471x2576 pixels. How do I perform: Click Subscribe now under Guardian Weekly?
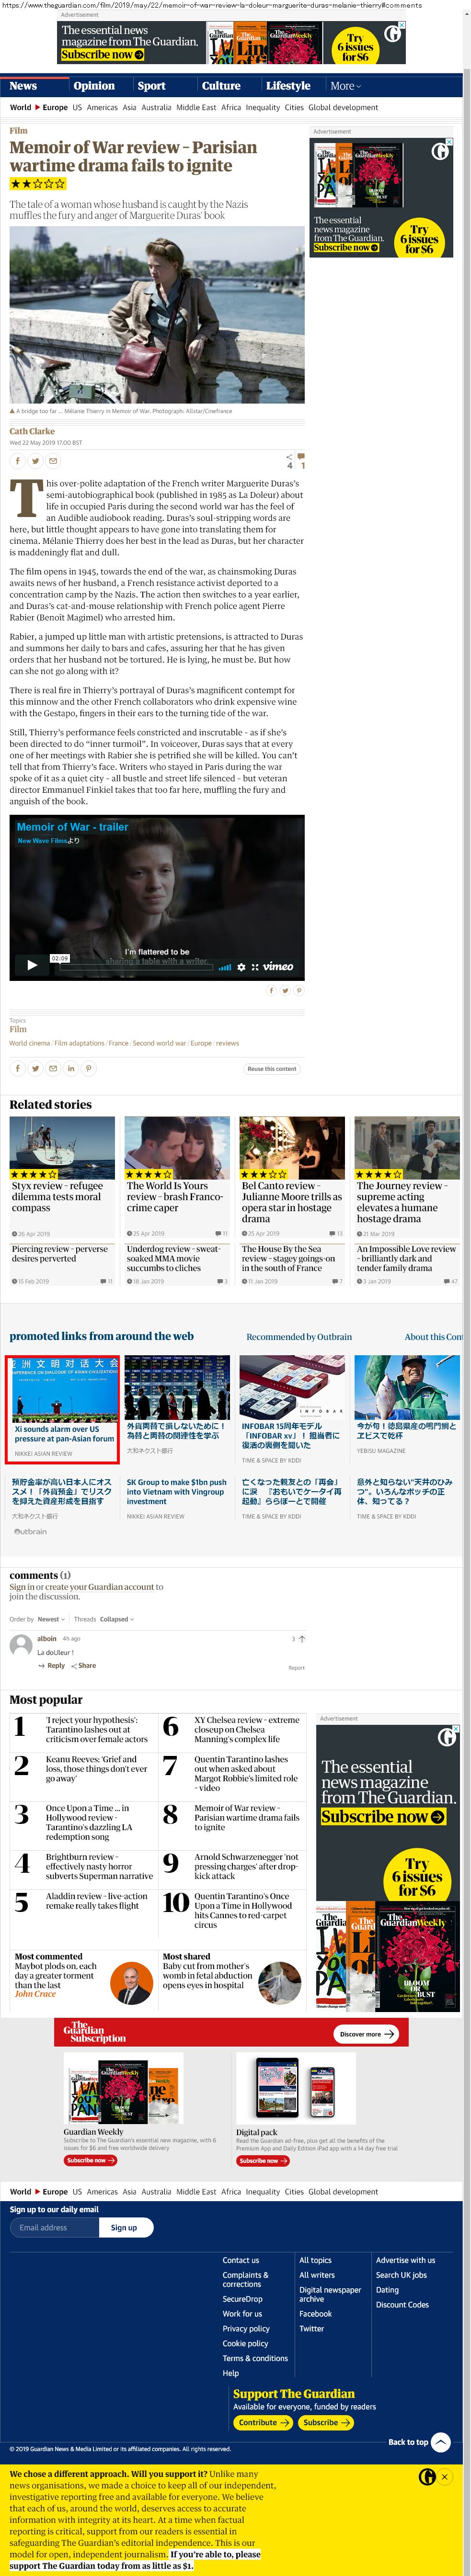[90, 2160]
